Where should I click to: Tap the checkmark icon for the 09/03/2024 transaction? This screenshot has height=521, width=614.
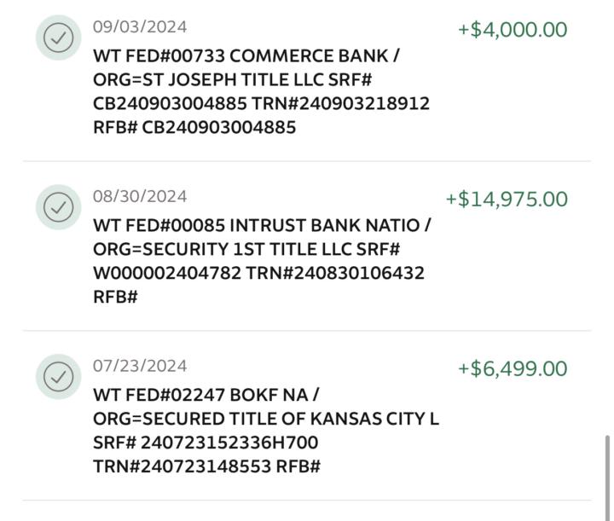pyautogui.click(x=58, y=38)
